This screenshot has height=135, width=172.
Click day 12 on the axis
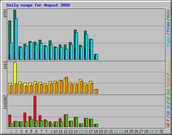click(x=66, y=131)
